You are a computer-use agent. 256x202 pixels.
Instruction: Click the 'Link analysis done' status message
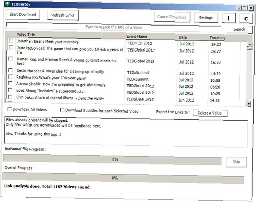tap(47, 186)
